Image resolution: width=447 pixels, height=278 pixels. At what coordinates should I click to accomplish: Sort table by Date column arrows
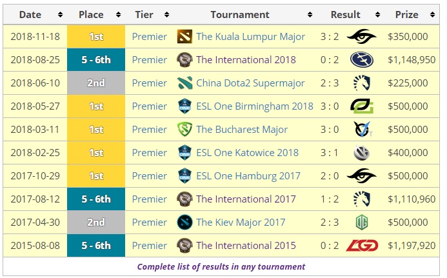point(60,15)
